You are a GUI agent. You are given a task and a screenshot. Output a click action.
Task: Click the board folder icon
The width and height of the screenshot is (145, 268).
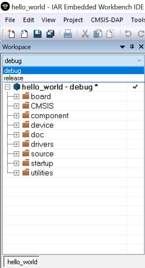click(26, 97)
